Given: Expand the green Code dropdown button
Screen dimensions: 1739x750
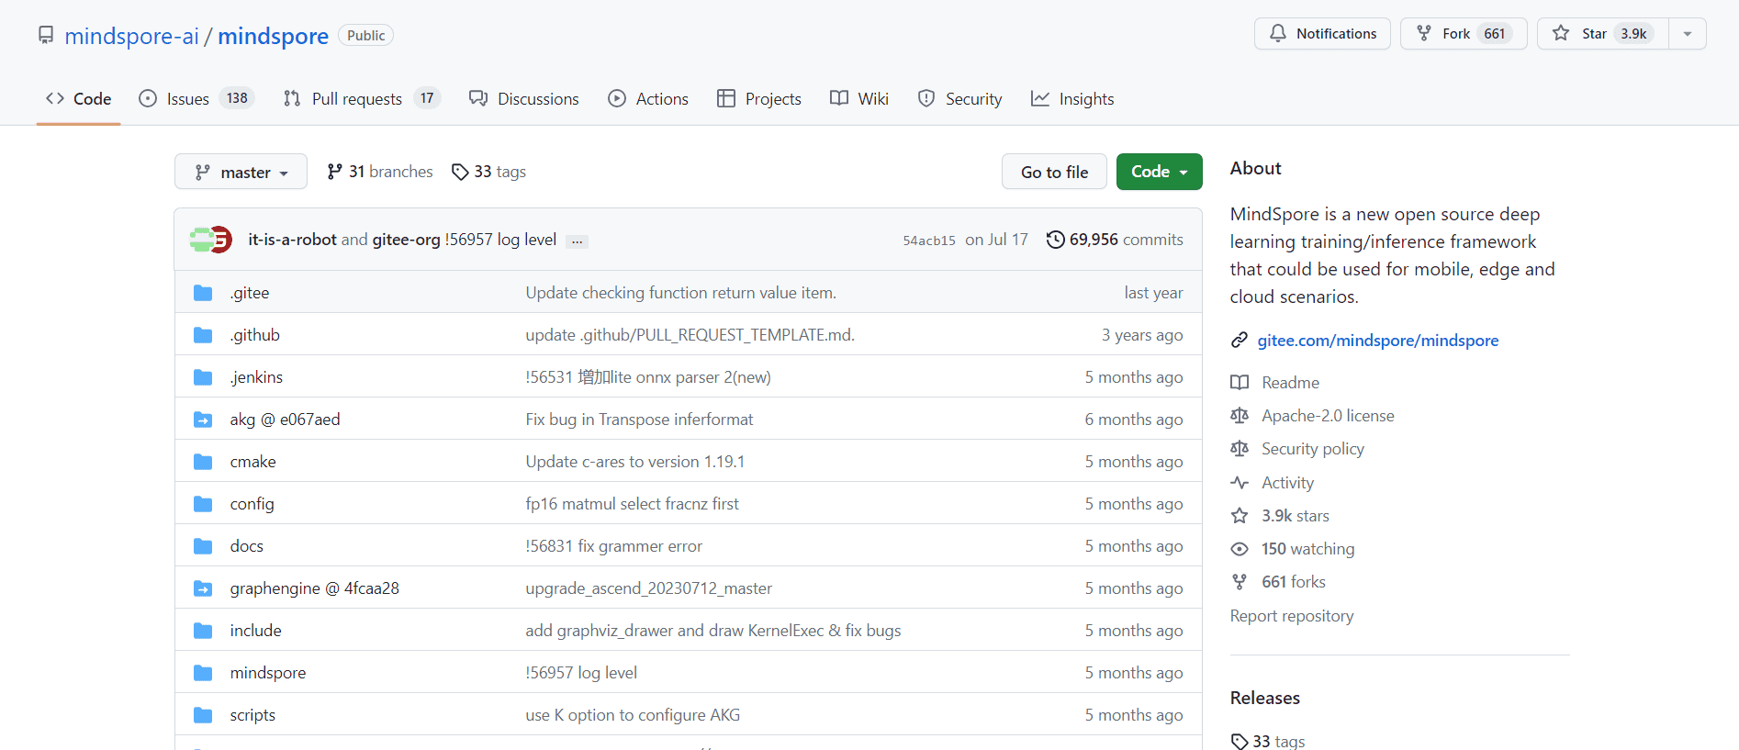Looking at the screenshot, I should pyautogui.click(x=1159, y=172).
